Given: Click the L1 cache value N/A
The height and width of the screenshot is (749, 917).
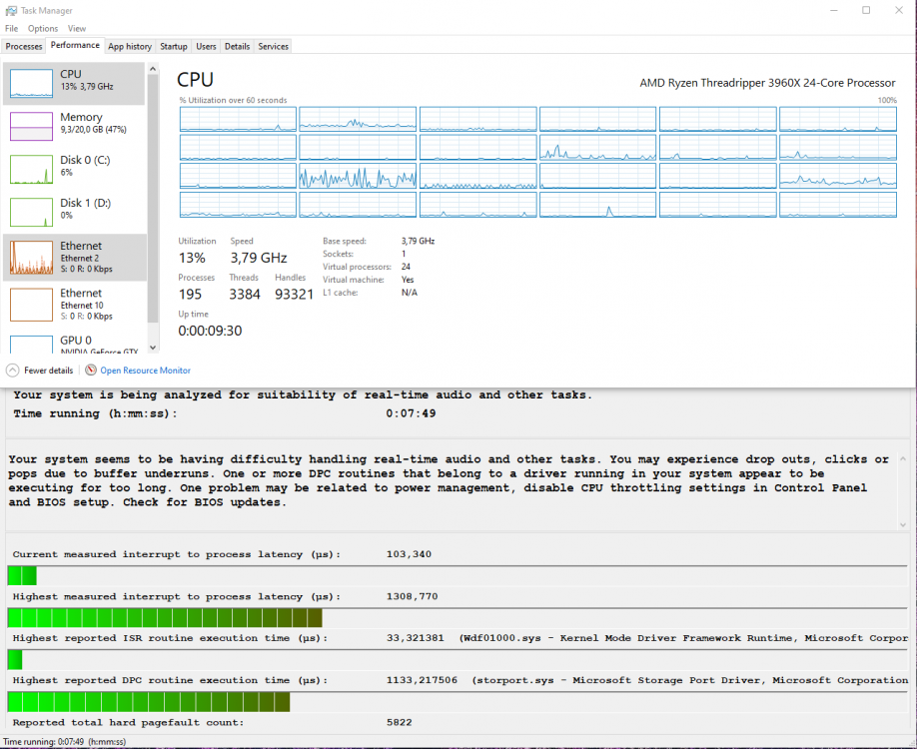Looking at the screenshot, I should click(x=410, y=293).
